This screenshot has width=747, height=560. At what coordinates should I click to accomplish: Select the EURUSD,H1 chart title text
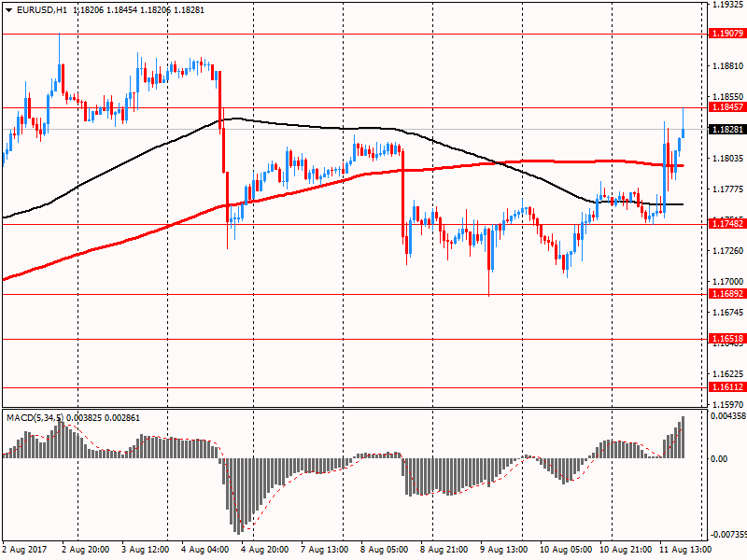[x=41, y=10]
